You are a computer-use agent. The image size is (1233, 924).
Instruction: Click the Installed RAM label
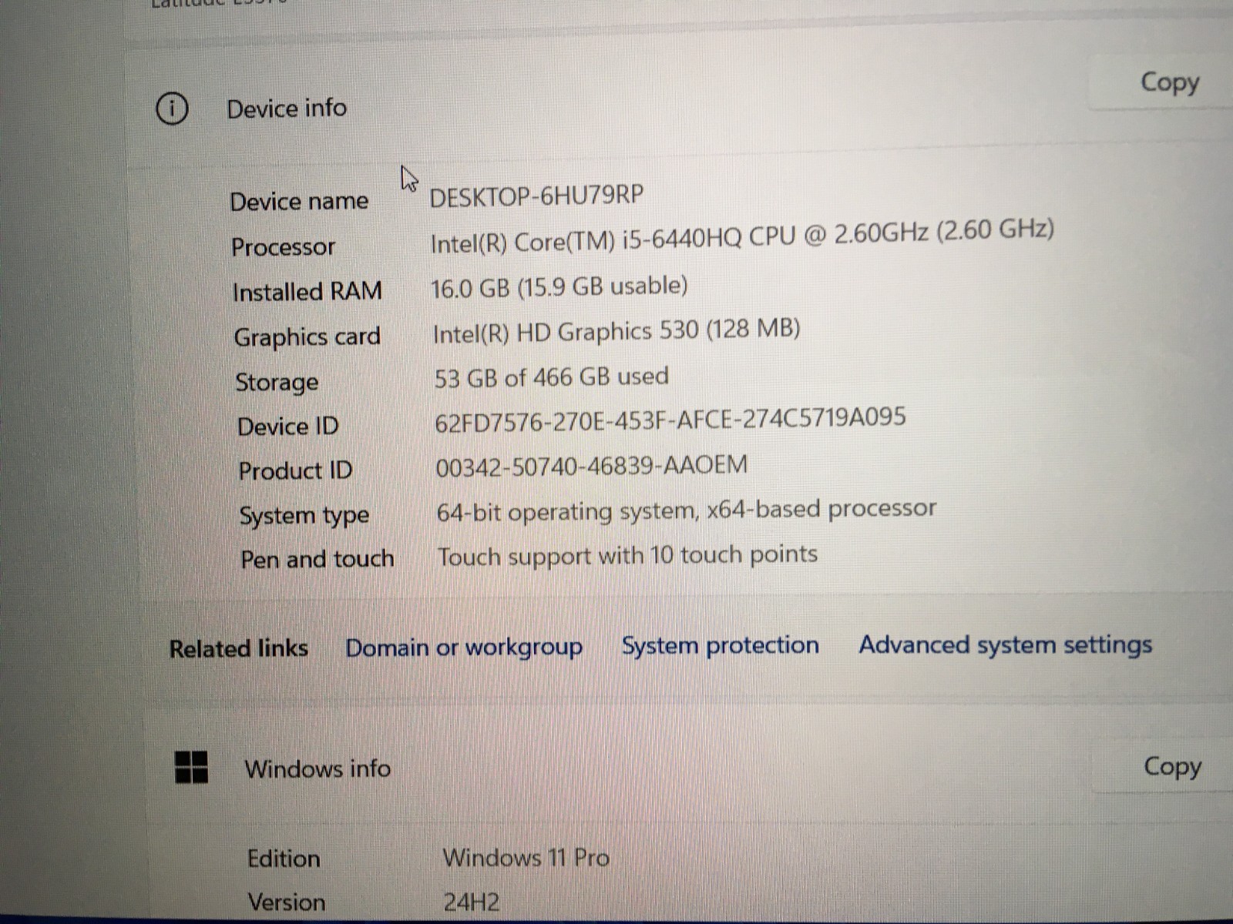point(307,292)
